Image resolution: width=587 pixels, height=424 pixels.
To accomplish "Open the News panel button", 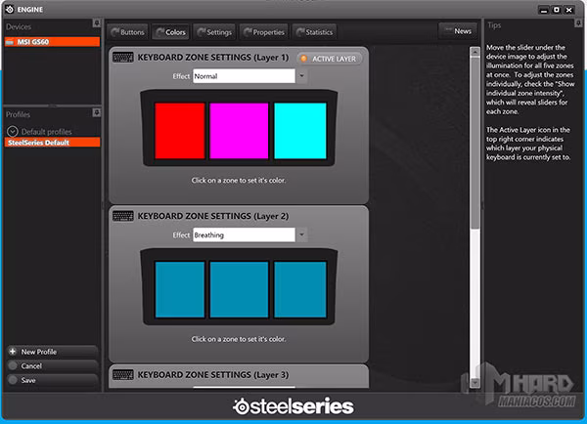I will point(458,31).
